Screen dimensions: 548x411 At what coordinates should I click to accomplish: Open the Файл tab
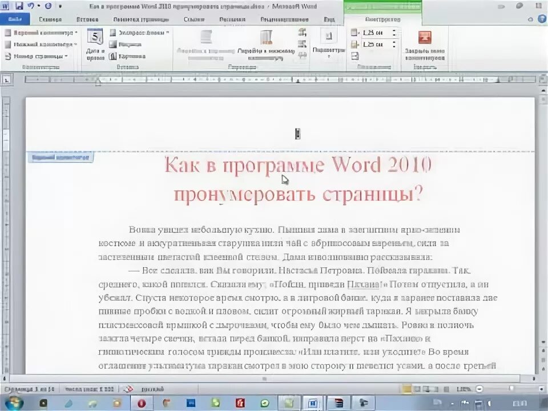pyautogui.click(x=15, y=19)
